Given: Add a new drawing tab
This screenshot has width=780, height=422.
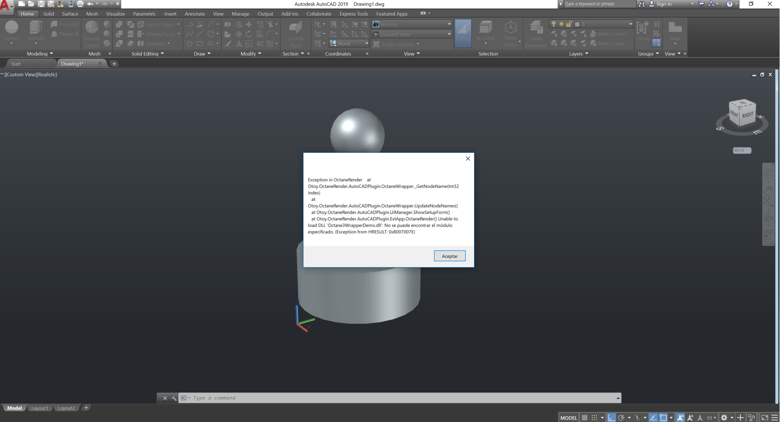Looking at the screenshot, I should pyautogui.click(x=114, y=64).
